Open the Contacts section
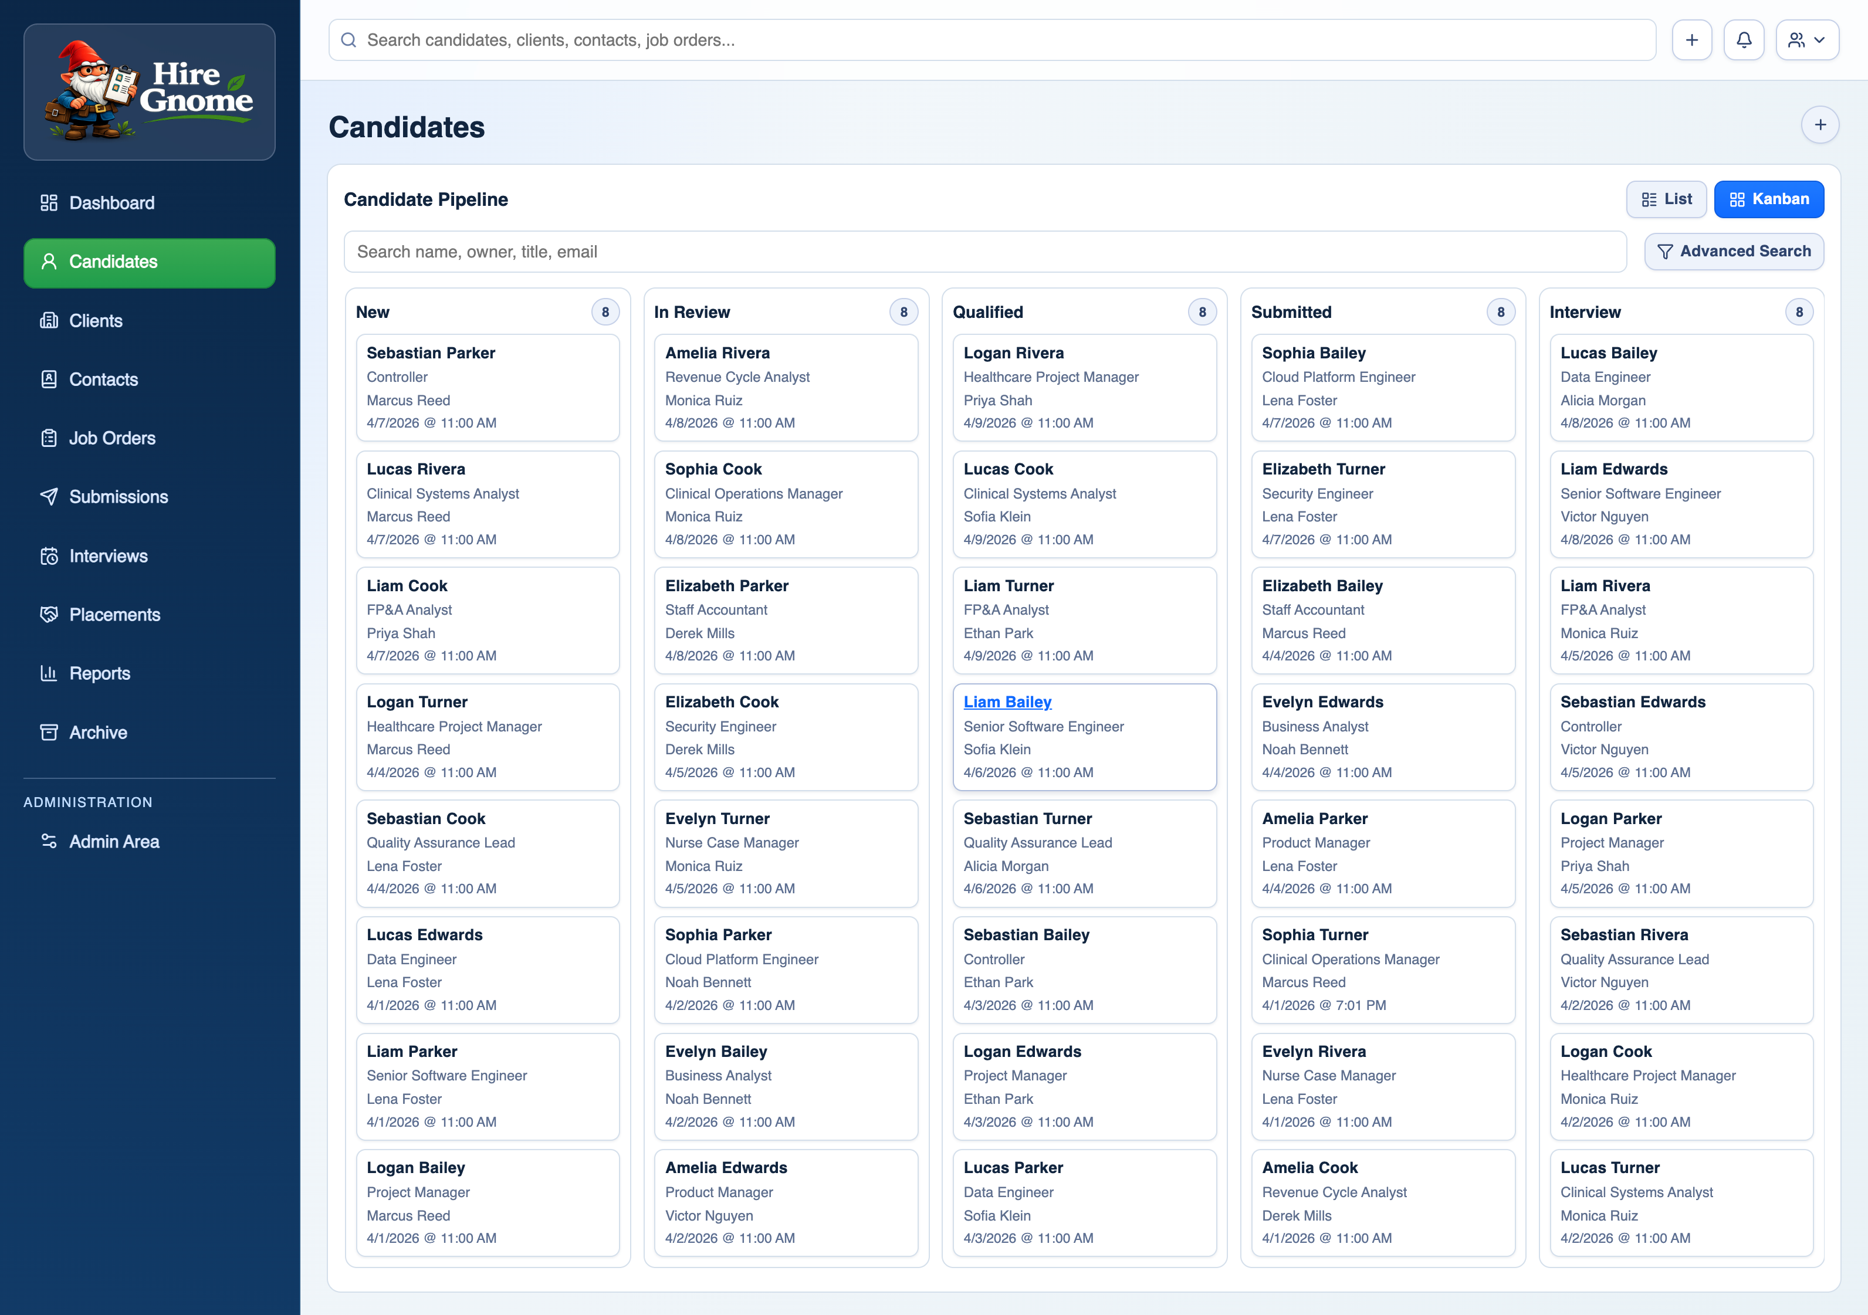This screenshot has width=1868, height=1315. (103, 379)
